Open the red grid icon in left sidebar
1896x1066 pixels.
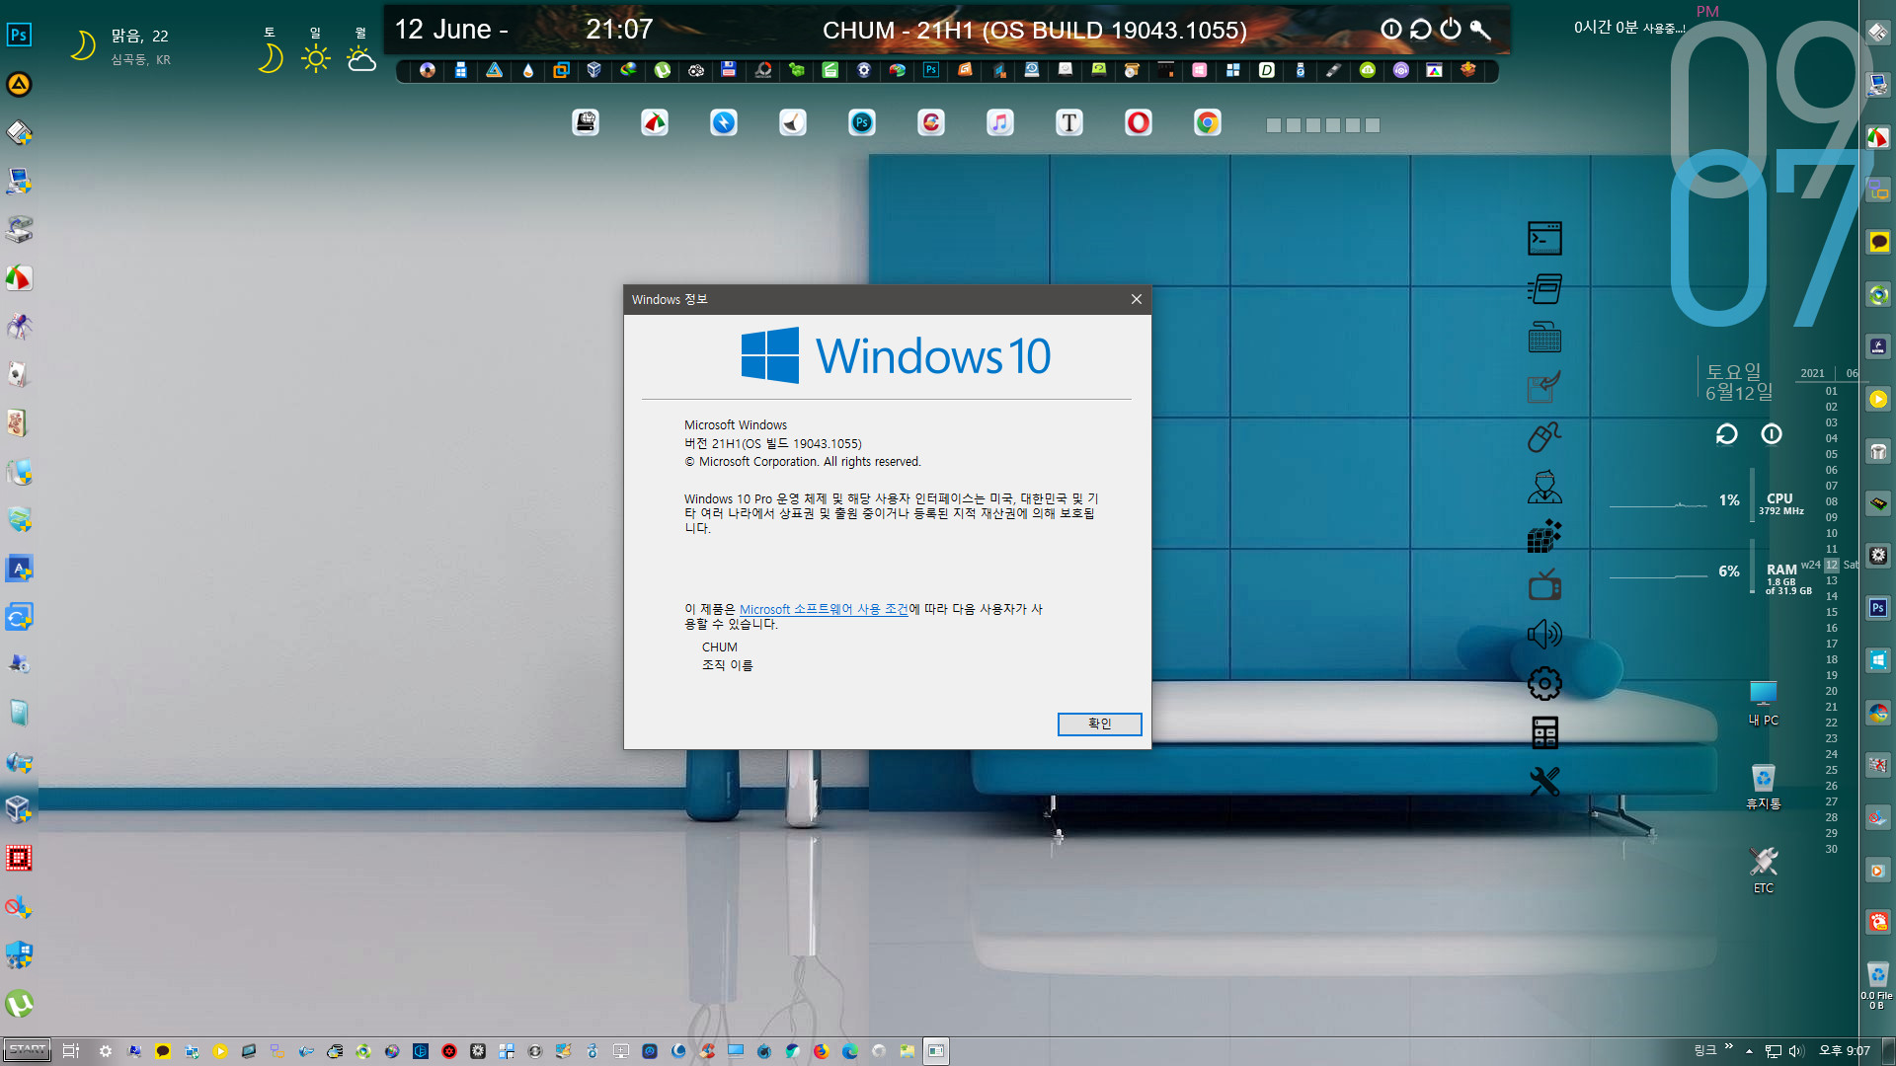tap(19, 858)
